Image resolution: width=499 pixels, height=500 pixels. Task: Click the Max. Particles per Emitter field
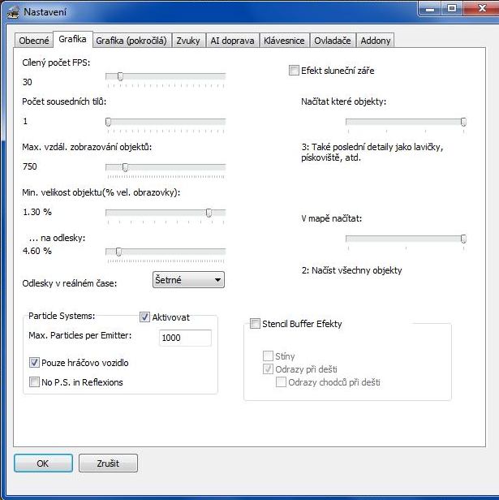185,338
